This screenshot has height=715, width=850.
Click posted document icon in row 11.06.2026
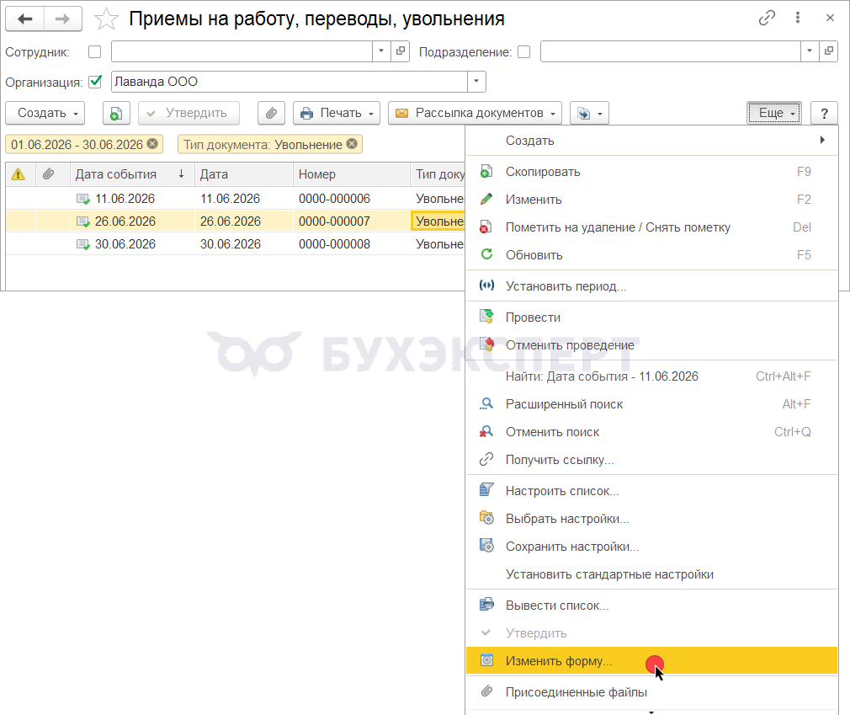click(x=83, y=199)
